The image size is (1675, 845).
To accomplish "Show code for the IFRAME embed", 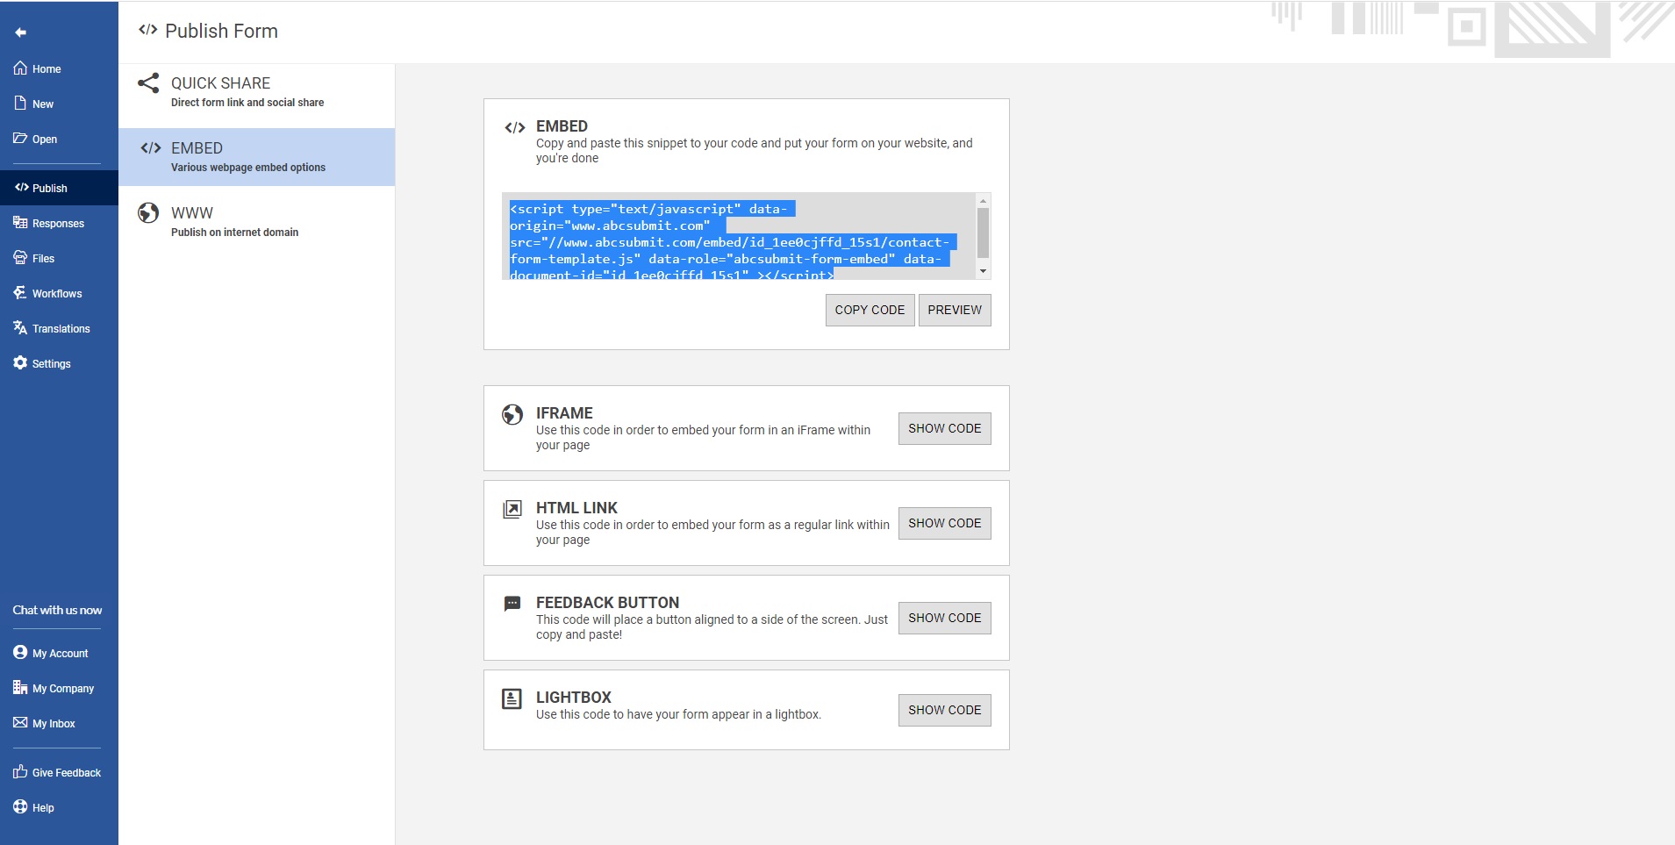I will pos(943,428).
